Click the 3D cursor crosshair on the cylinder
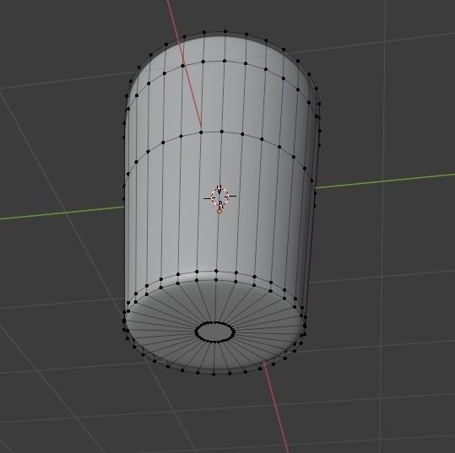 (220, 197)
